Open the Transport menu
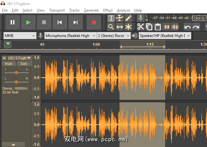Image resolution: width=207 pixels, height=147 pixels. pyautogui.click(x=57, y=10)
